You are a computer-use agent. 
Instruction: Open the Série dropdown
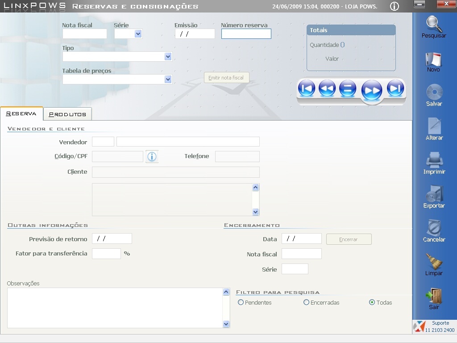point(138,34)
